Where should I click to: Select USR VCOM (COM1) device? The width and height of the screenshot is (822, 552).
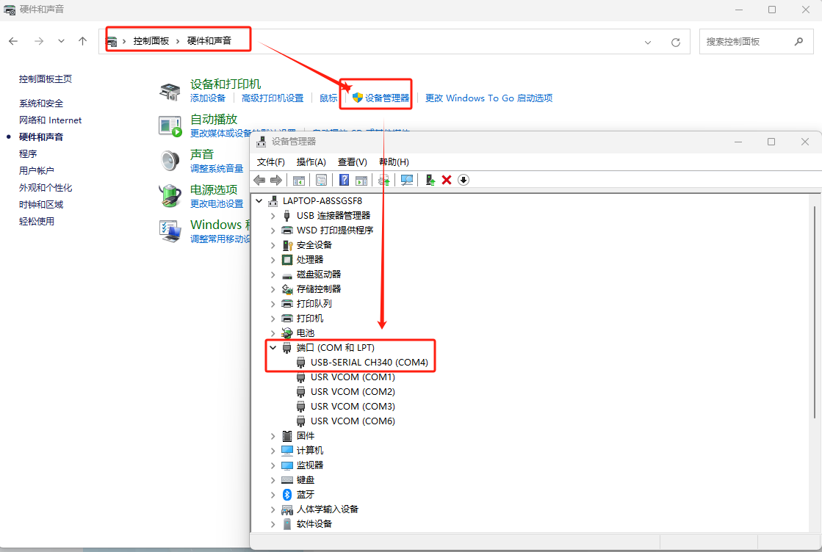353,377
